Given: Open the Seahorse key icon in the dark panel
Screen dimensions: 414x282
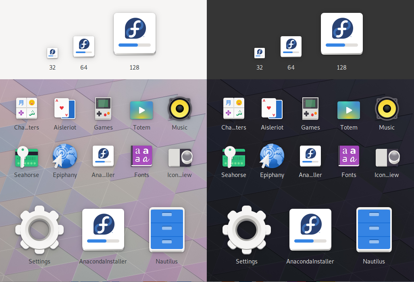Looking at the screenshot, I should coord(234,157).
